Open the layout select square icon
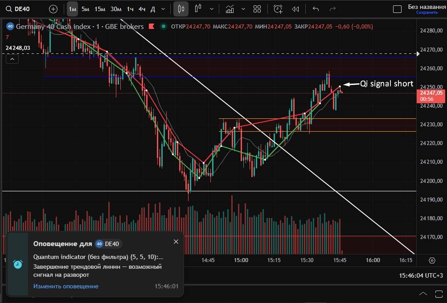The image size is (447, 303). pyautogui.click(x=397, y=9)
